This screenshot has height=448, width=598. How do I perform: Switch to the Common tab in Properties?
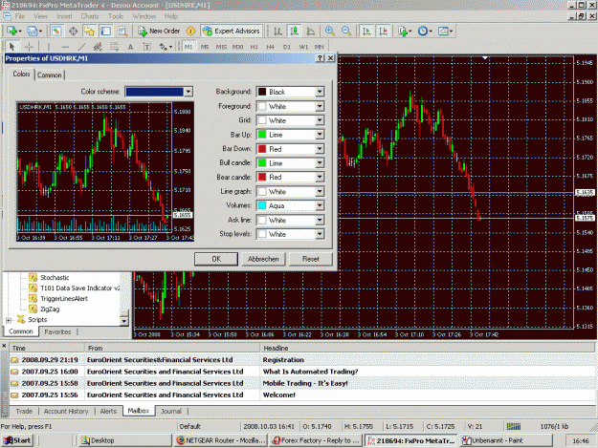click(50, 75)
